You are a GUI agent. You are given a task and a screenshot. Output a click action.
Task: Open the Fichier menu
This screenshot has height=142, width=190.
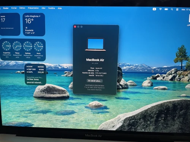tap(14, 8)
